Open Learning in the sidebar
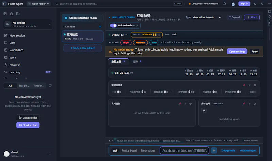The height and width of the screenshot is (161, 272). pyautogui.click(x=28, y=72)
